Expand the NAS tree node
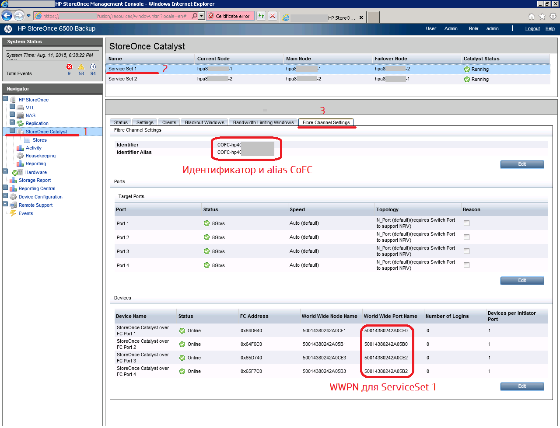Screen dimensions: 560x428 pos(12,114)
